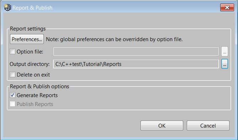Click the 'Delete on exit' label text
This screenshot has width=238, height=140.
tap(33, 75)
